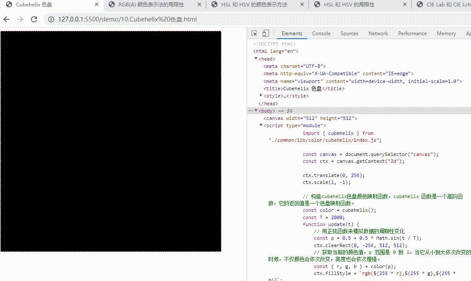Screen dimensions: 471x281
Task: Activate the DevTools element inspector icon
Action: pyautogui.click(x=254, y=34)
